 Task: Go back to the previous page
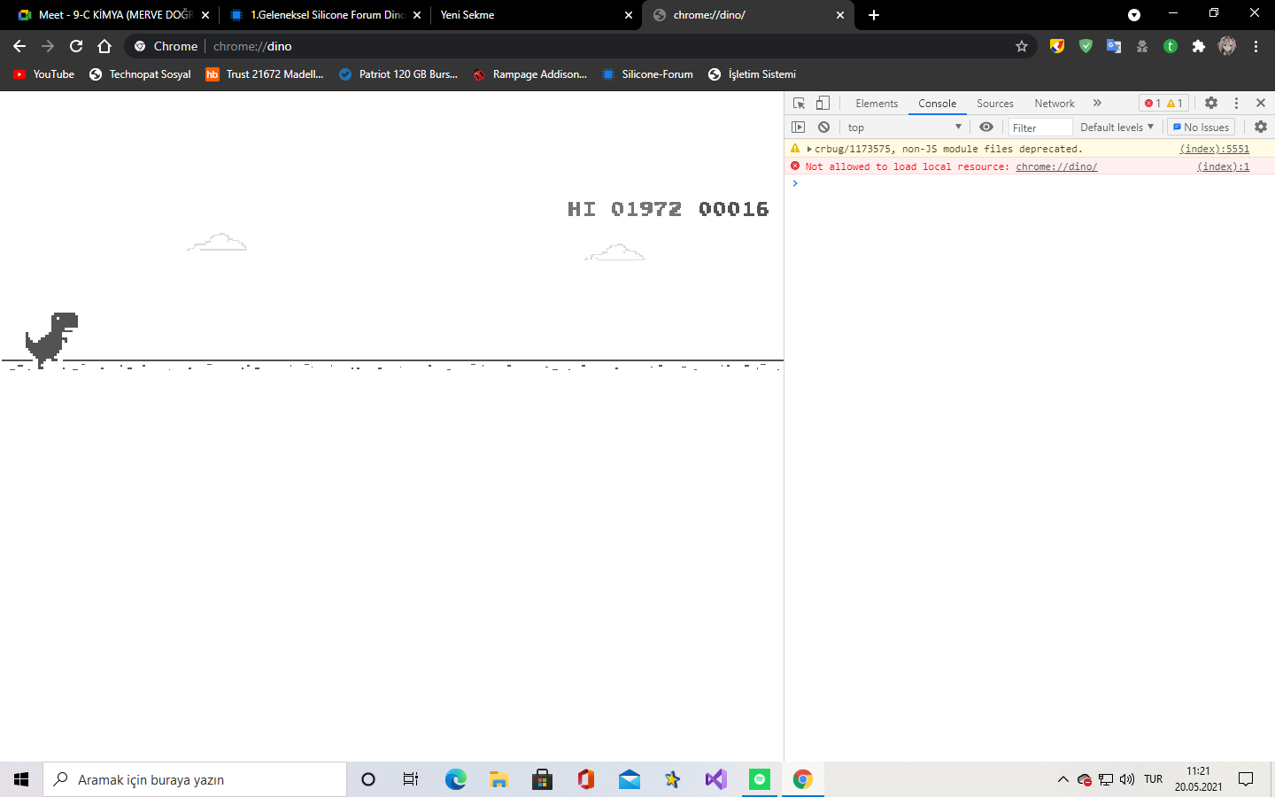point(19,46)
